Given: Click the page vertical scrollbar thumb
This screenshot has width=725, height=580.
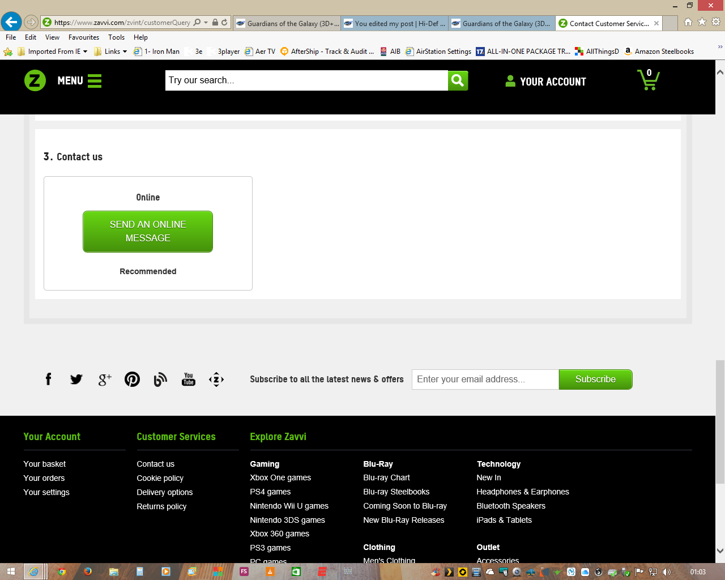Looking at the screenshot, I should click(x=720, y=421).
